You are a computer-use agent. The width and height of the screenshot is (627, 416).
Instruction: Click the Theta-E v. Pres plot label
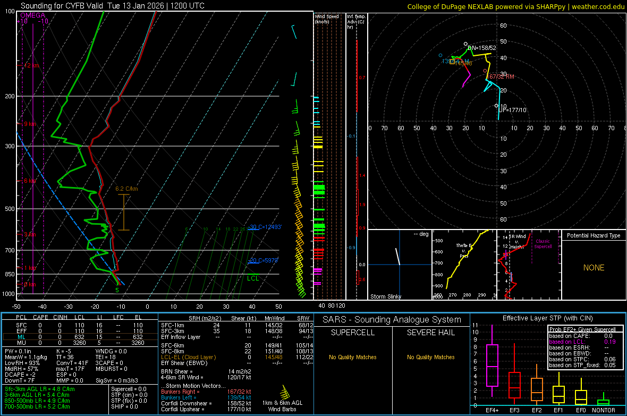(464, 250)
